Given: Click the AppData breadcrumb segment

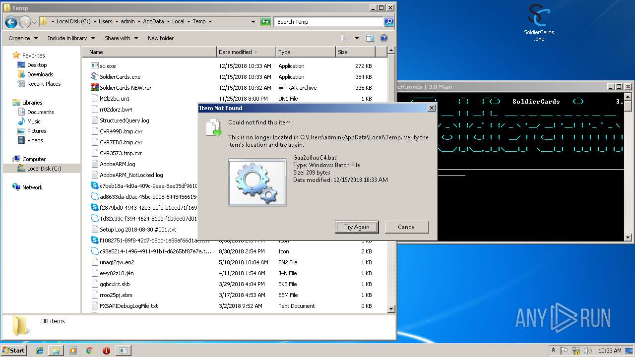Looking at the screenshot, I should coord(153,21).
